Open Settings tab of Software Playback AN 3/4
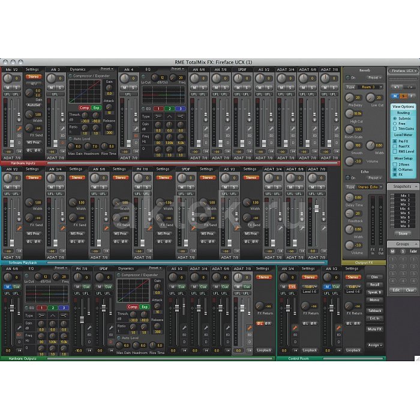Screen dimensions: 420x420 coord(76,169)
